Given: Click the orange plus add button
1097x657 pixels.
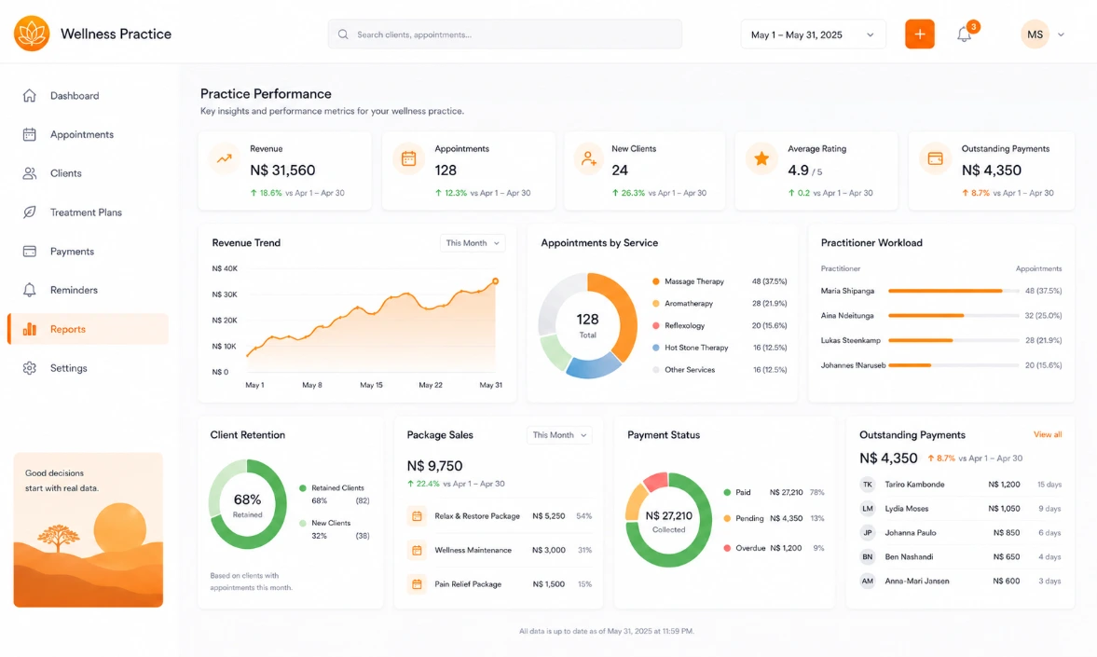Looking at the screenshot, I should point(919,34).
